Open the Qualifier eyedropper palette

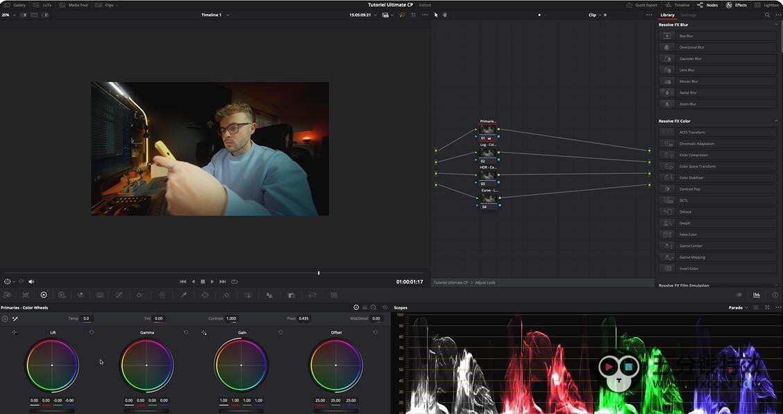tap(184, 295)
